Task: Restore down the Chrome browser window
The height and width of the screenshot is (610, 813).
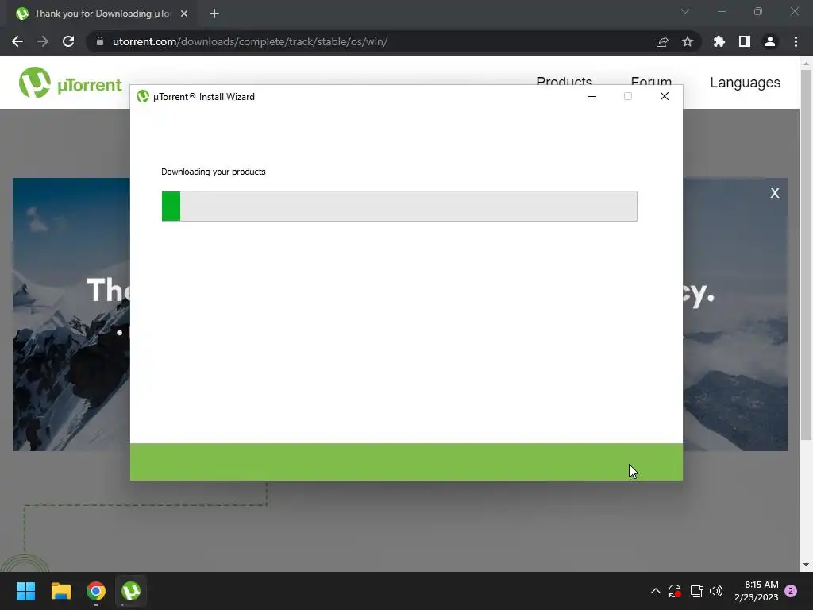Action: point(758,11)
